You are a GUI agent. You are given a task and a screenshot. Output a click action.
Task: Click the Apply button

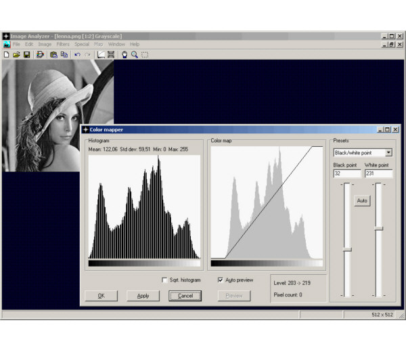[143, 296]
